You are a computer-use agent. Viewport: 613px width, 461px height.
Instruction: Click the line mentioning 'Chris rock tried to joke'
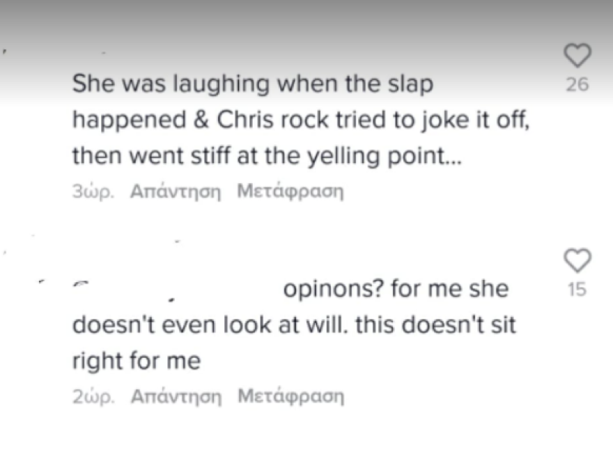click(x=302, y=120)
